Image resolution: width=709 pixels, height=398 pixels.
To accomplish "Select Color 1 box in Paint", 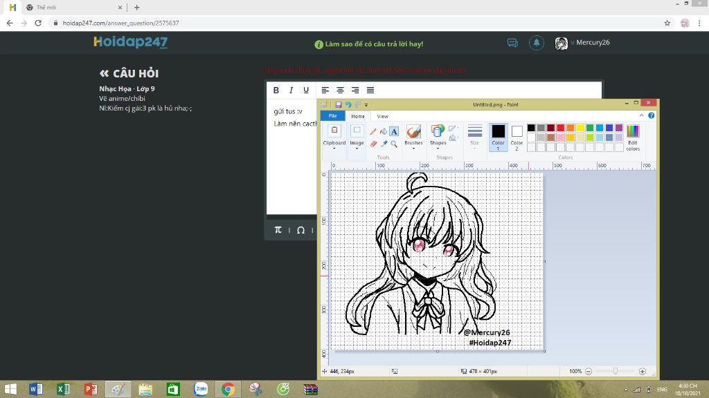I will point(498,138).
